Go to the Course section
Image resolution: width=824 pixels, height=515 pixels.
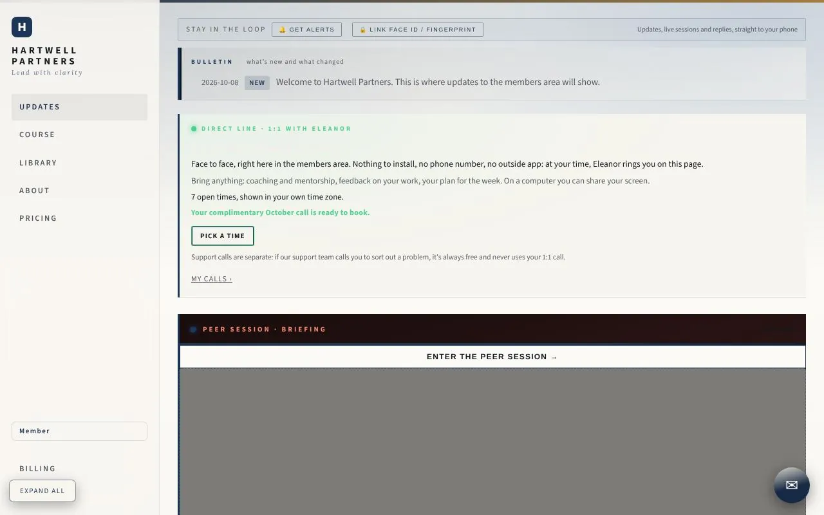pos(79,135)
